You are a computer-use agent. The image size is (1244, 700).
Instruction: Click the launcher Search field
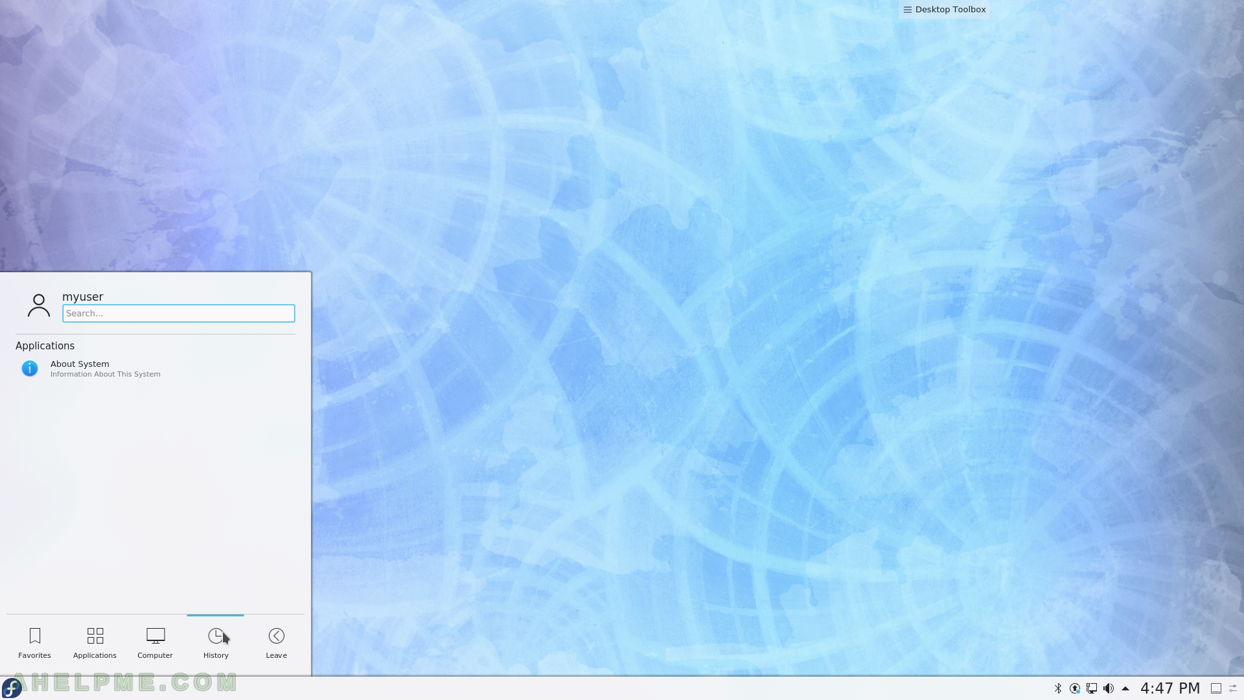click(x=179, y=313)
